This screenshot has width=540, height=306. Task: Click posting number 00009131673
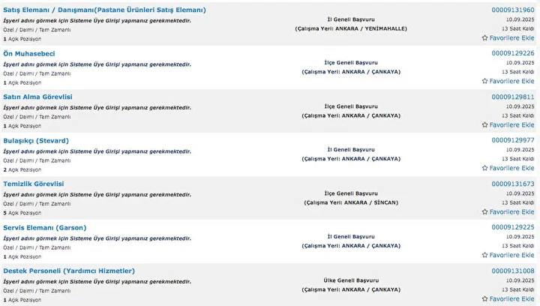tap(513, 184)
